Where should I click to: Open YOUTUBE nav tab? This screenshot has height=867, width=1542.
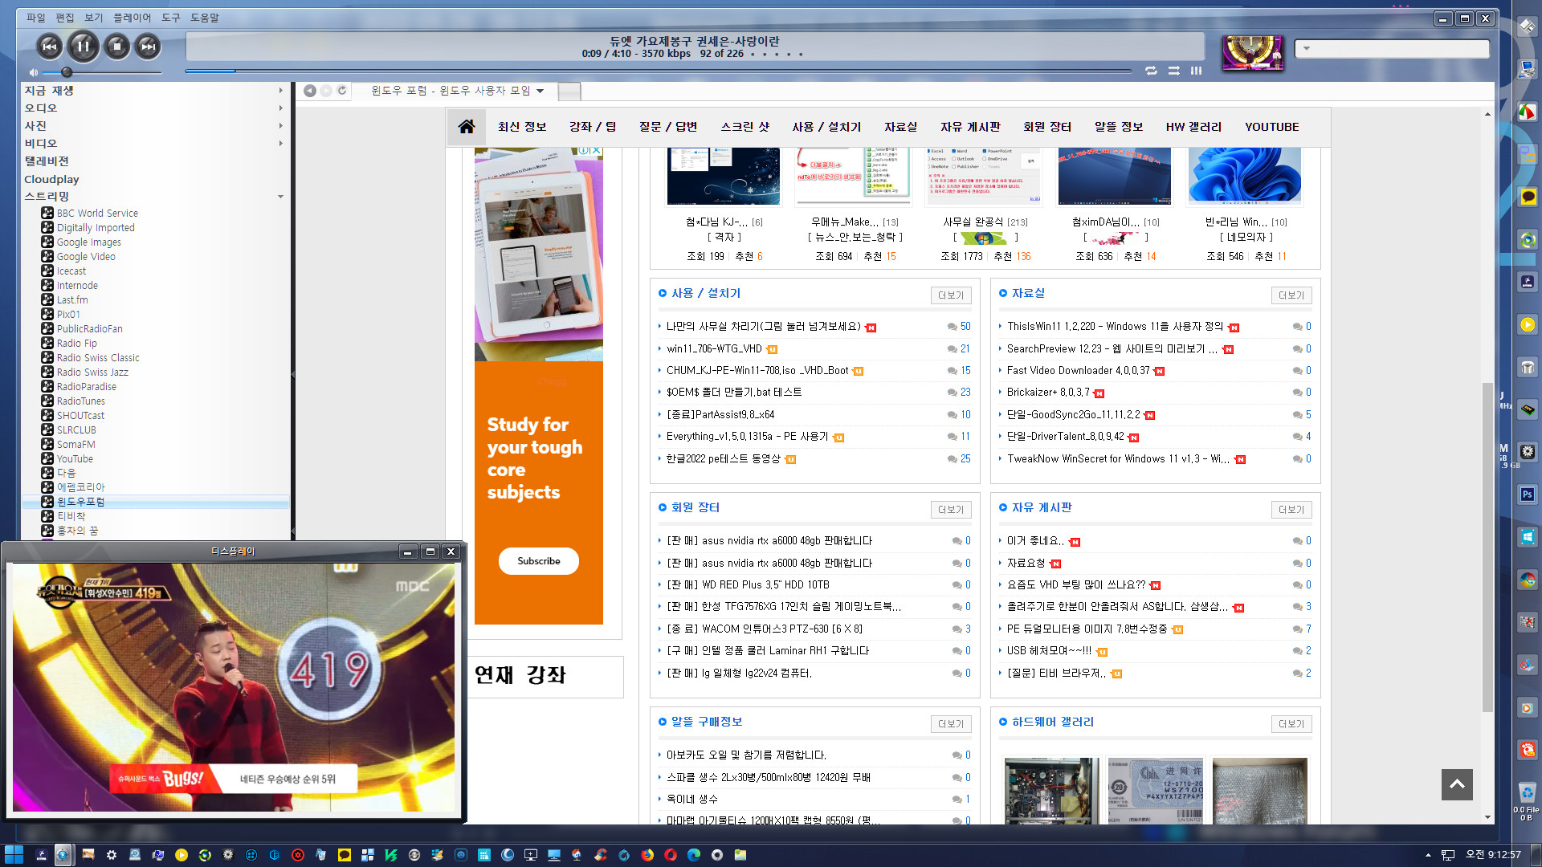tap(1271, 127)
